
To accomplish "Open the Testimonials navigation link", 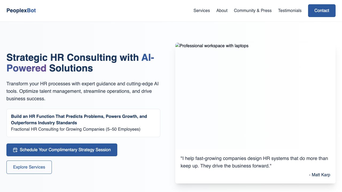I will click(x=290, y=11).
